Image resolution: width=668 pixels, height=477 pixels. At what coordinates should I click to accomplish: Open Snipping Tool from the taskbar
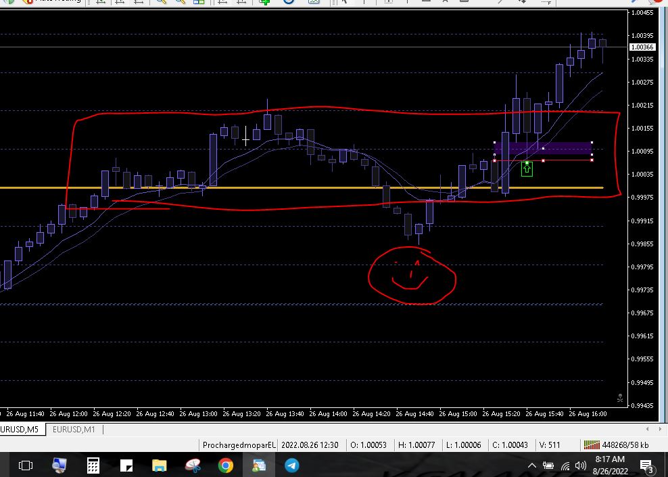pyautogui.click(x=193, y=465)
